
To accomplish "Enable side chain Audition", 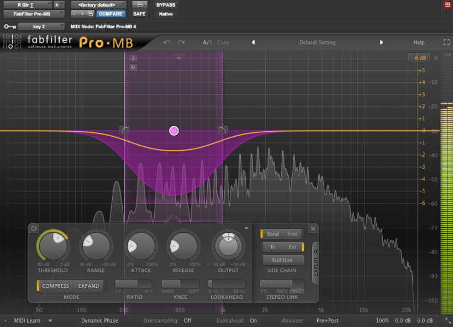I will (x=282, y=260).
